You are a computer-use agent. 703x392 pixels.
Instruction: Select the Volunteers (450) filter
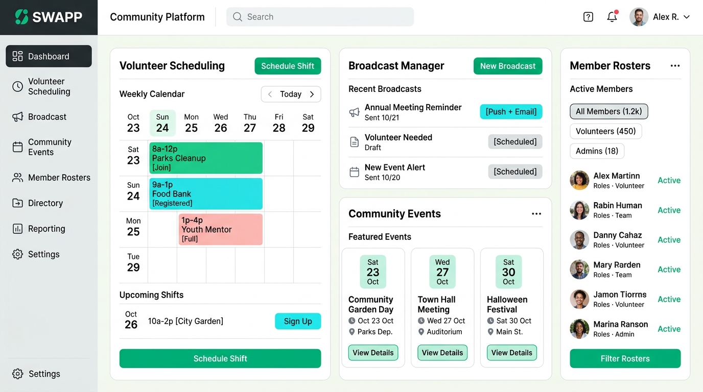pyautogui.click(x=605, y=131)
